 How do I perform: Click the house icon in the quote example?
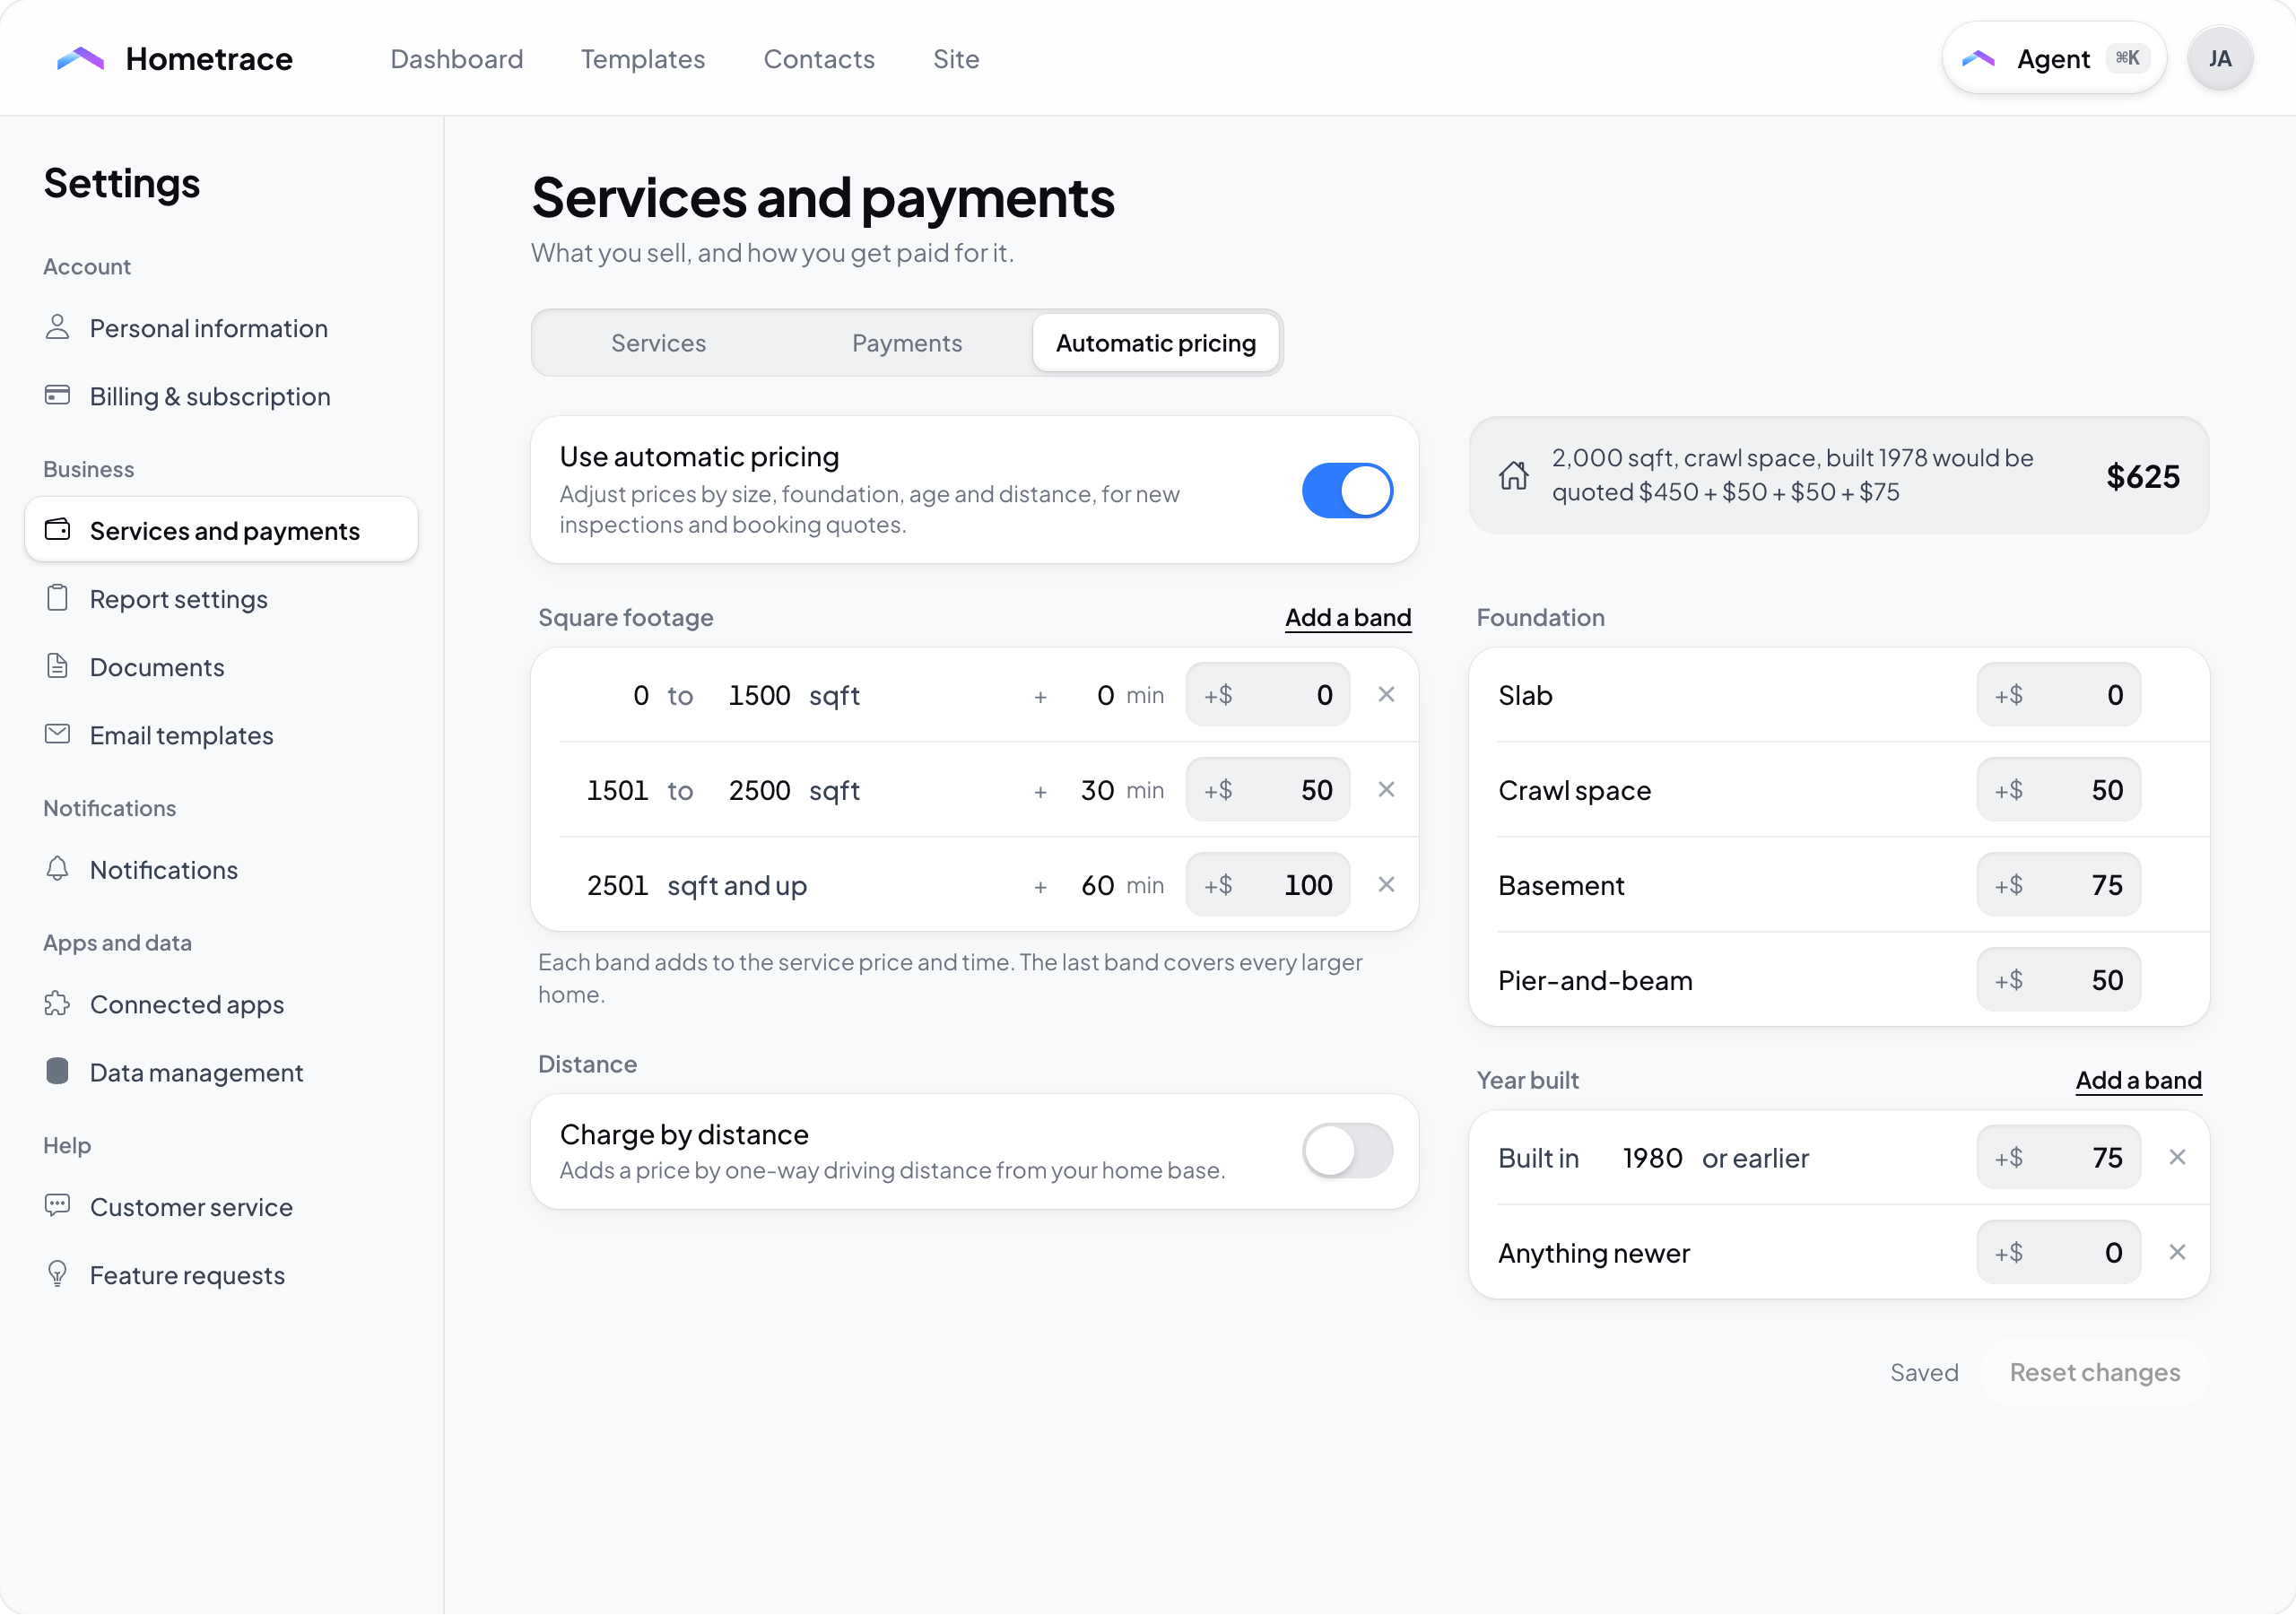tap(1513, 475)
